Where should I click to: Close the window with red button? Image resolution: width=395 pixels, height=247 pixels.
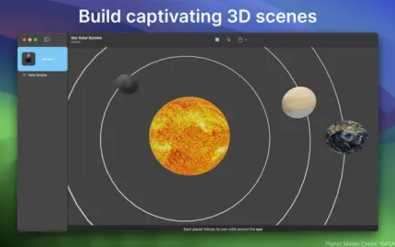coord(24,40)
